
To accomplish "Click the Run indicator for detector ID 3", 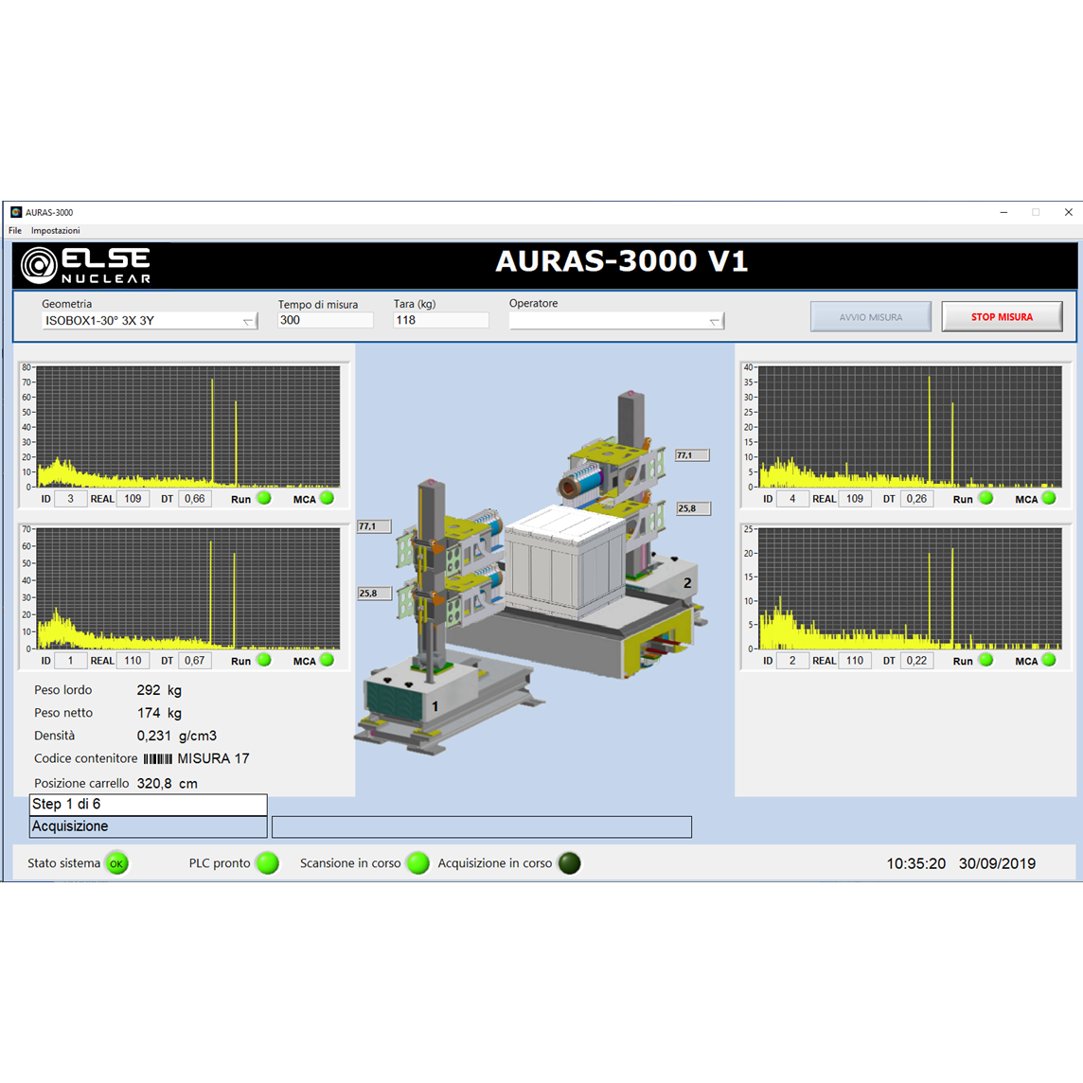I will (264, 498).
